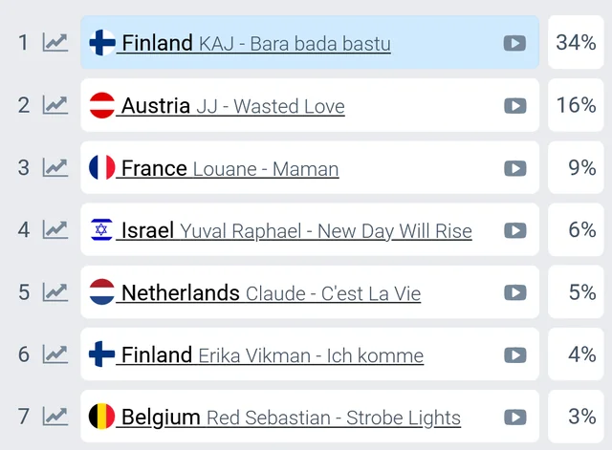Click trend chart icon for Netherlands row
The width and height of the screenshot is (612, 450).
(x=55, y=292)
